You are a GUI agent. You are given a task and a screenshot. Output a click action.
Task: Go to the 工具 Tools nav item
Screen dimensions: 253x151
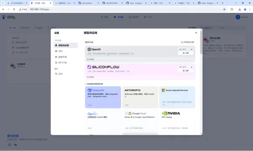click(148, 17)
